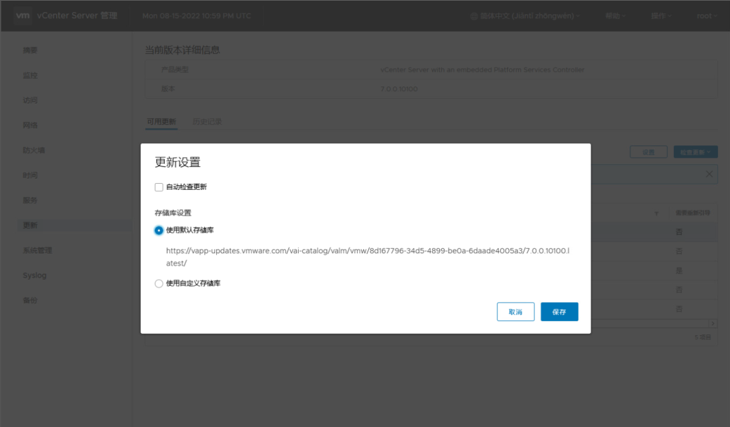
Task: Click the 保存 button to save settings
Action: click(559, 311)
